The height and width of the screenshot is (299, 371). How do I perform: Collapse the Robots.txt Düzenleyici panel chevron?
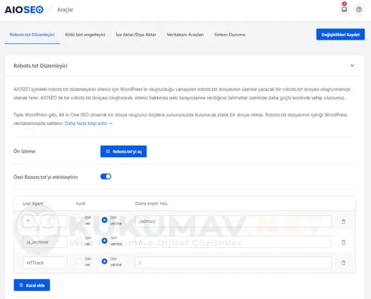[x=353, y=65]
